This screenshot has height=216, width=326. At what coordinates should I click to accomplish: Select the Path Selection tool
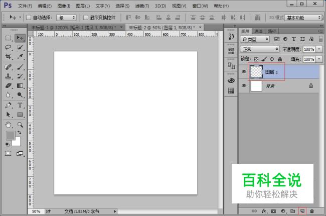tap(8, 115)
